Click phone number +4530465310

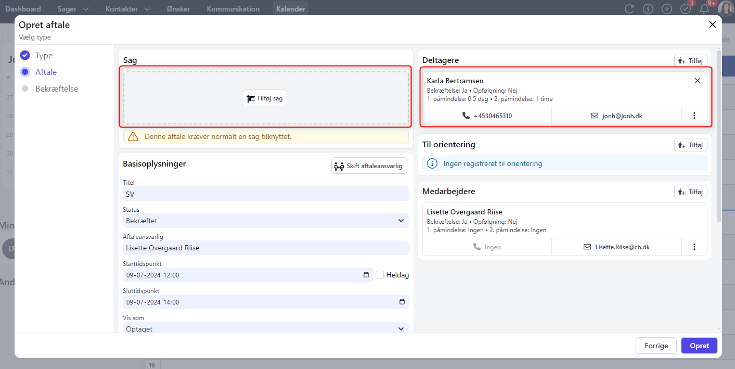point(487,116)
